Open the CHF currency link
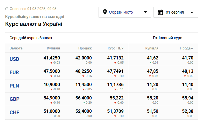The width and height of the screenshot is (201, 120). click(14, 112)
